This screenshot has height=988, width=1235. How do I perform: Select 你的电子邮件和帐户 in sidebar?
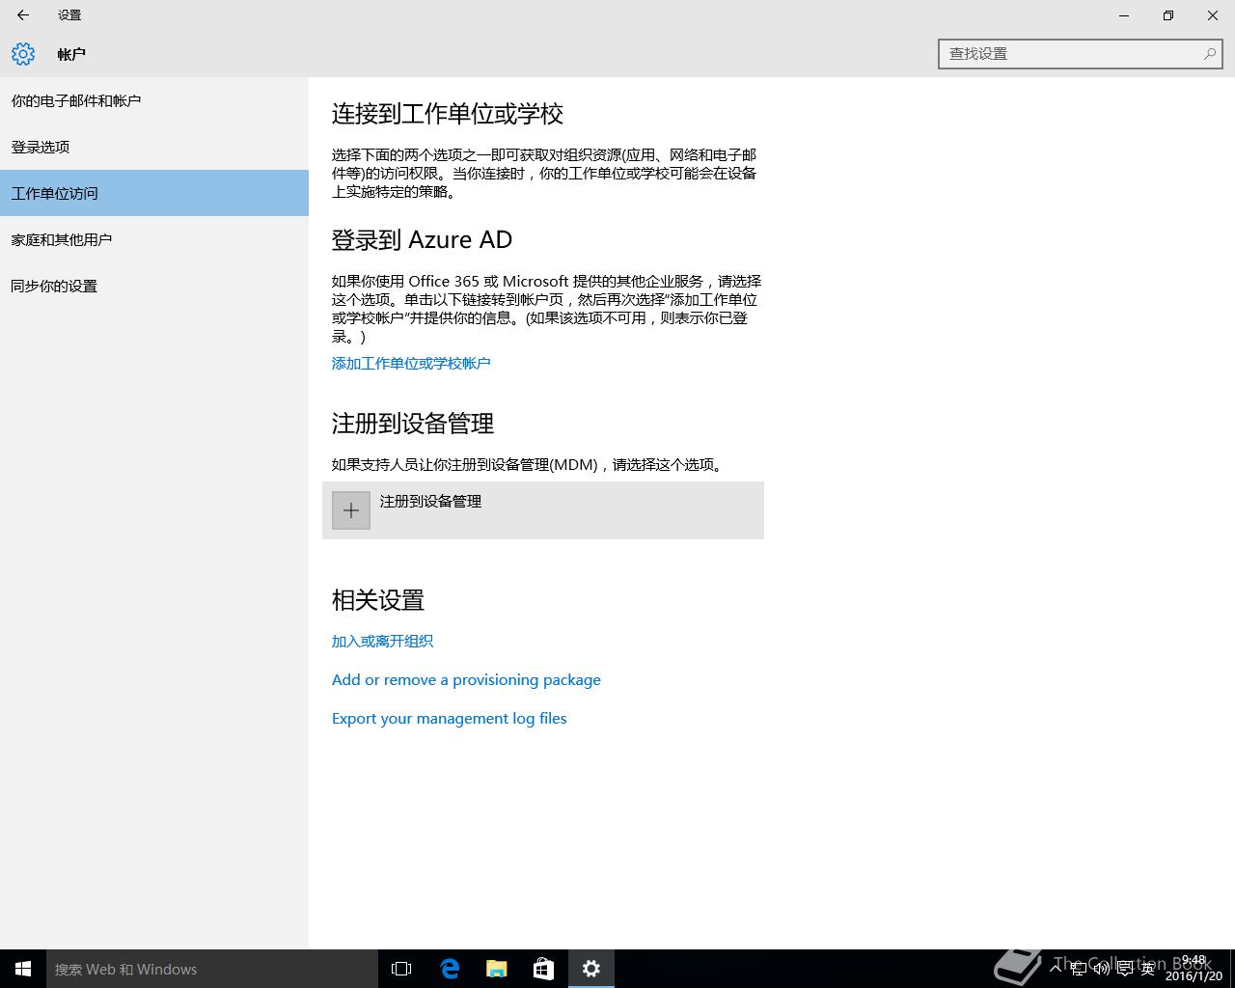click(154, 100)
